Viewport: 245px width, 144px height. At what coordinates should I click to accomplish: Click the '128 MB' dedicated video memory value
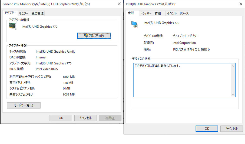[x=68, y=83]
